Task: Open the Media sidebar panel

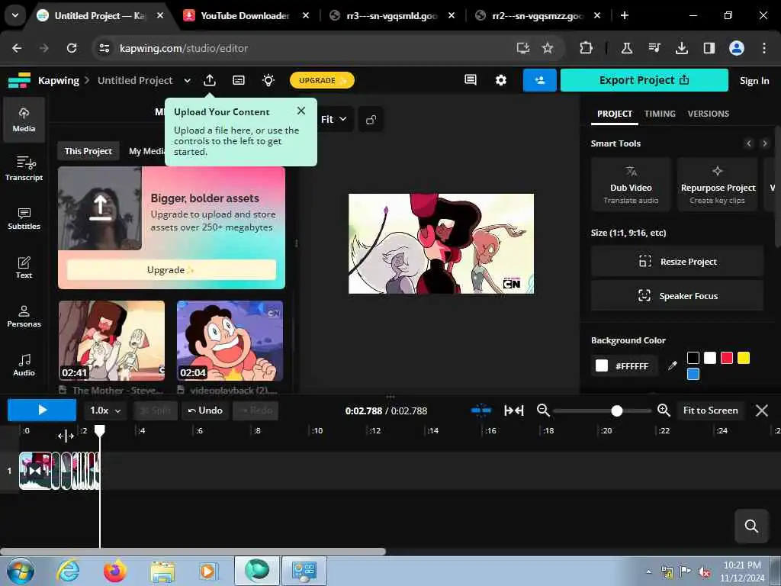Action: 24,120
